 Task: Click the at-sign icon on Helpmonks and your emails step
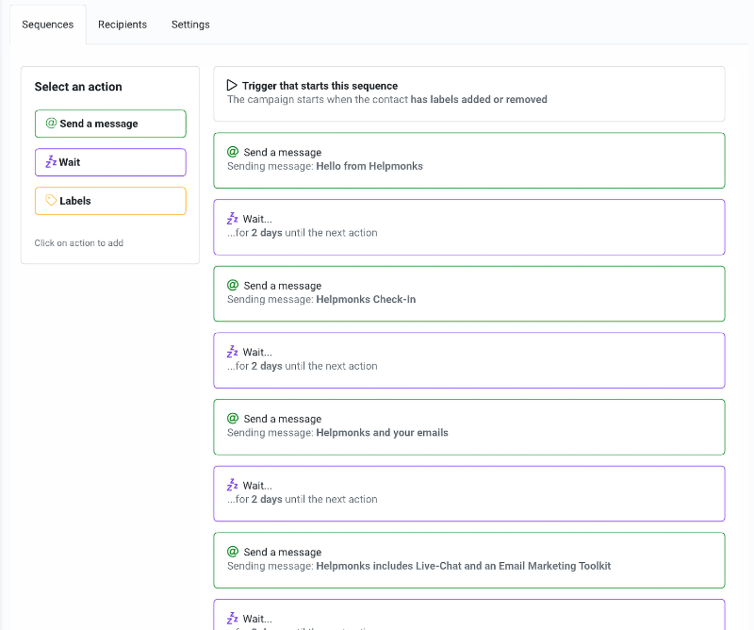(x=233, y=418)
